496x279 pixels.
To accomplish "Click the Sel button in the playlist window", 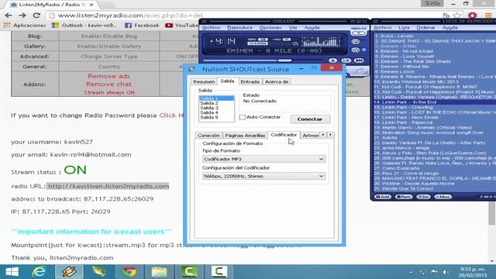I will (x=423, y=196).
